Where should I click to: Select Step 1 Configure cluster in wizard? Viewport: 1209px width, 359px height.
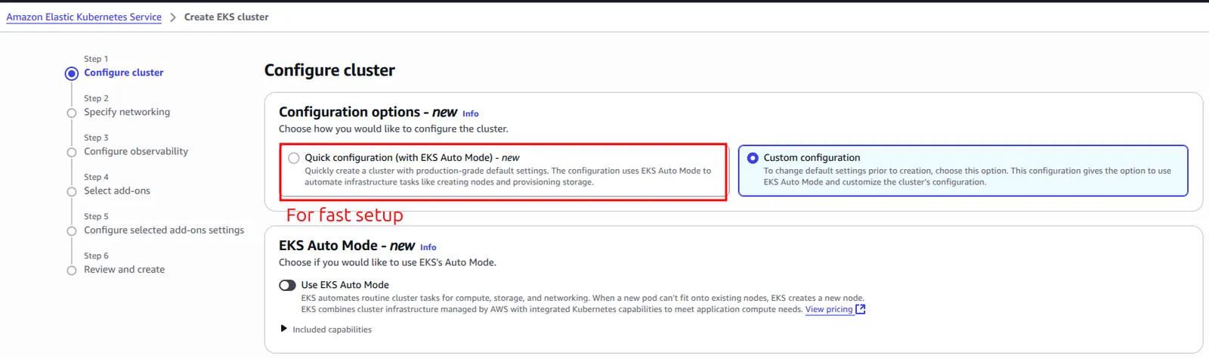coord(123,73)
